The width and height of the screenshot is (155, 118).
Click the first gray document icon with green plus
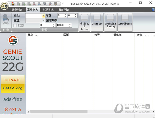pyautogui.click(x=19, y=4)
